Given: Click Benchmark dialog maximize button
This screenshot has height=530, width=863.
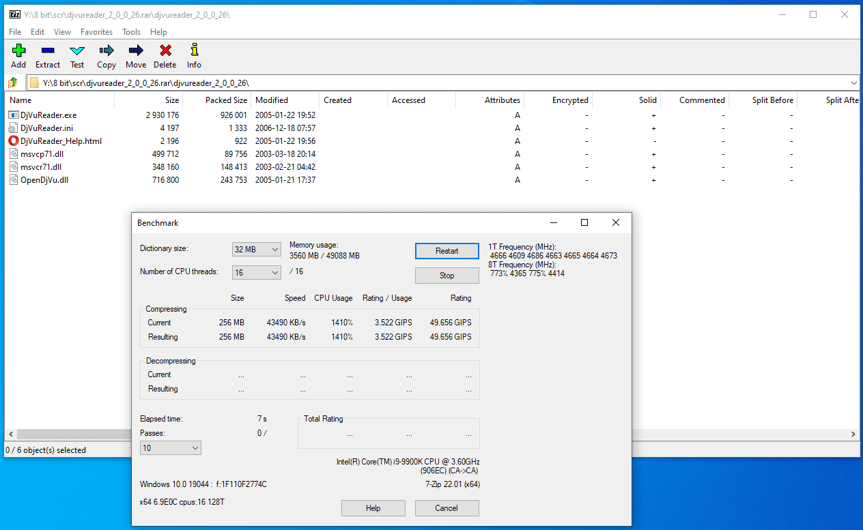Looking at the screenshot, I should pyautogui.click(x=584, y=222).
